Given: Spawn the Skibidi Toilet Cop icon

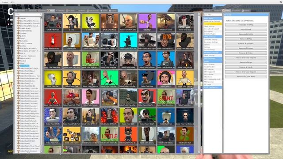Looking at the screenshot, I should click(147, 79).
